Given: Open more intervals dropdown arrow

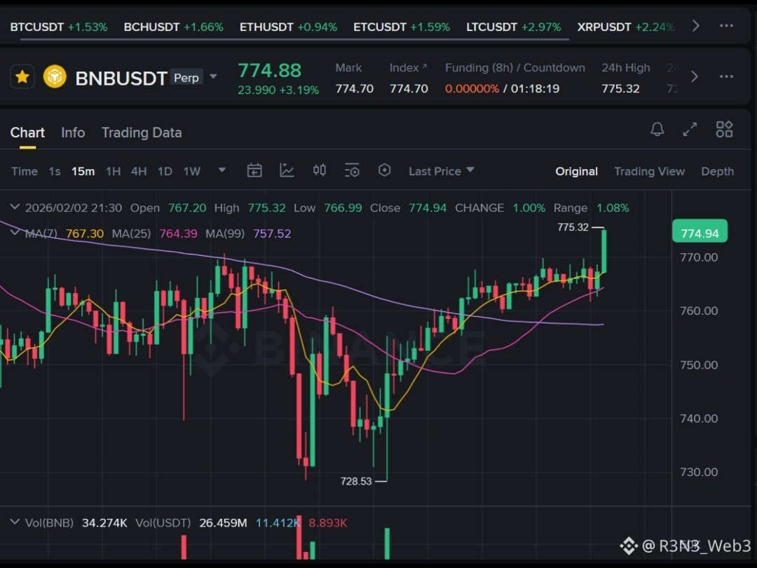Looking at the screenshot, I should pos(222,170).
